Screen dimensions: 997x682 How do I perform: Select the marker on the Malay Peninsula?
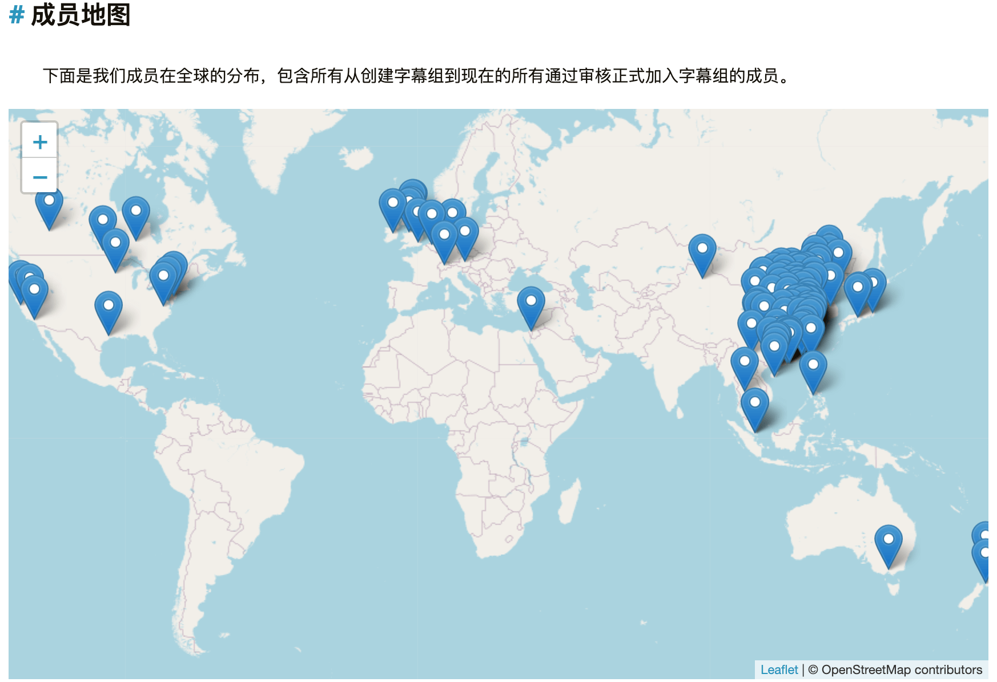pyautogui.click(x=754, y=407)
